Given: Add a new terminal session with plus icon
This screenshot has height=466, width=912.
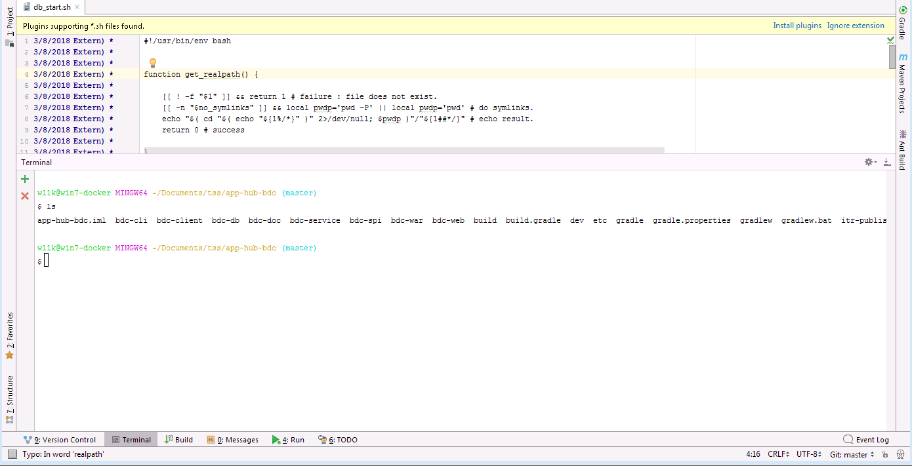Looking at the screenshot, I should [25, 179].
